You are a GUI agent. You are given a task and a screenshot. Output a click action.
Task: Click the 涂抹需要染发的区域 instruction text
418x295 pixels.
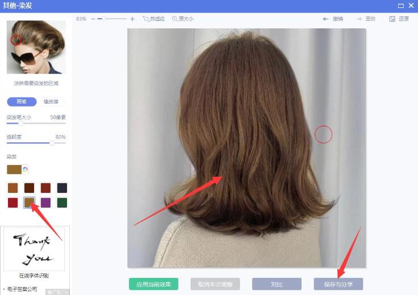pyautogui.click(x=36, y=83)
